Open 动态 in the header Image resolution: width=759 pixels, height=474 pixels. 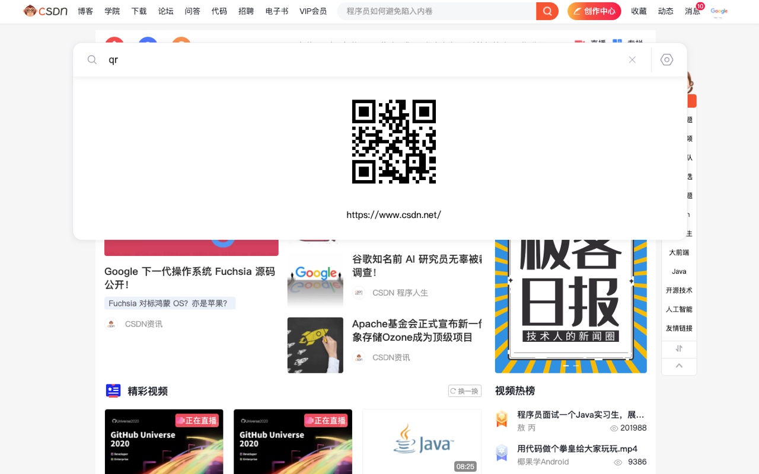point(666,11)
